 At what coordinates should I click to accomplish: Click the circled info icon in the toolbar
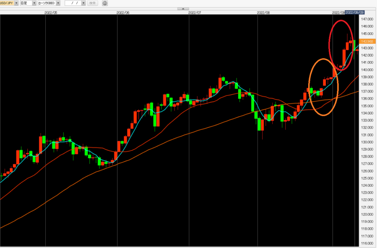(105, 3)
